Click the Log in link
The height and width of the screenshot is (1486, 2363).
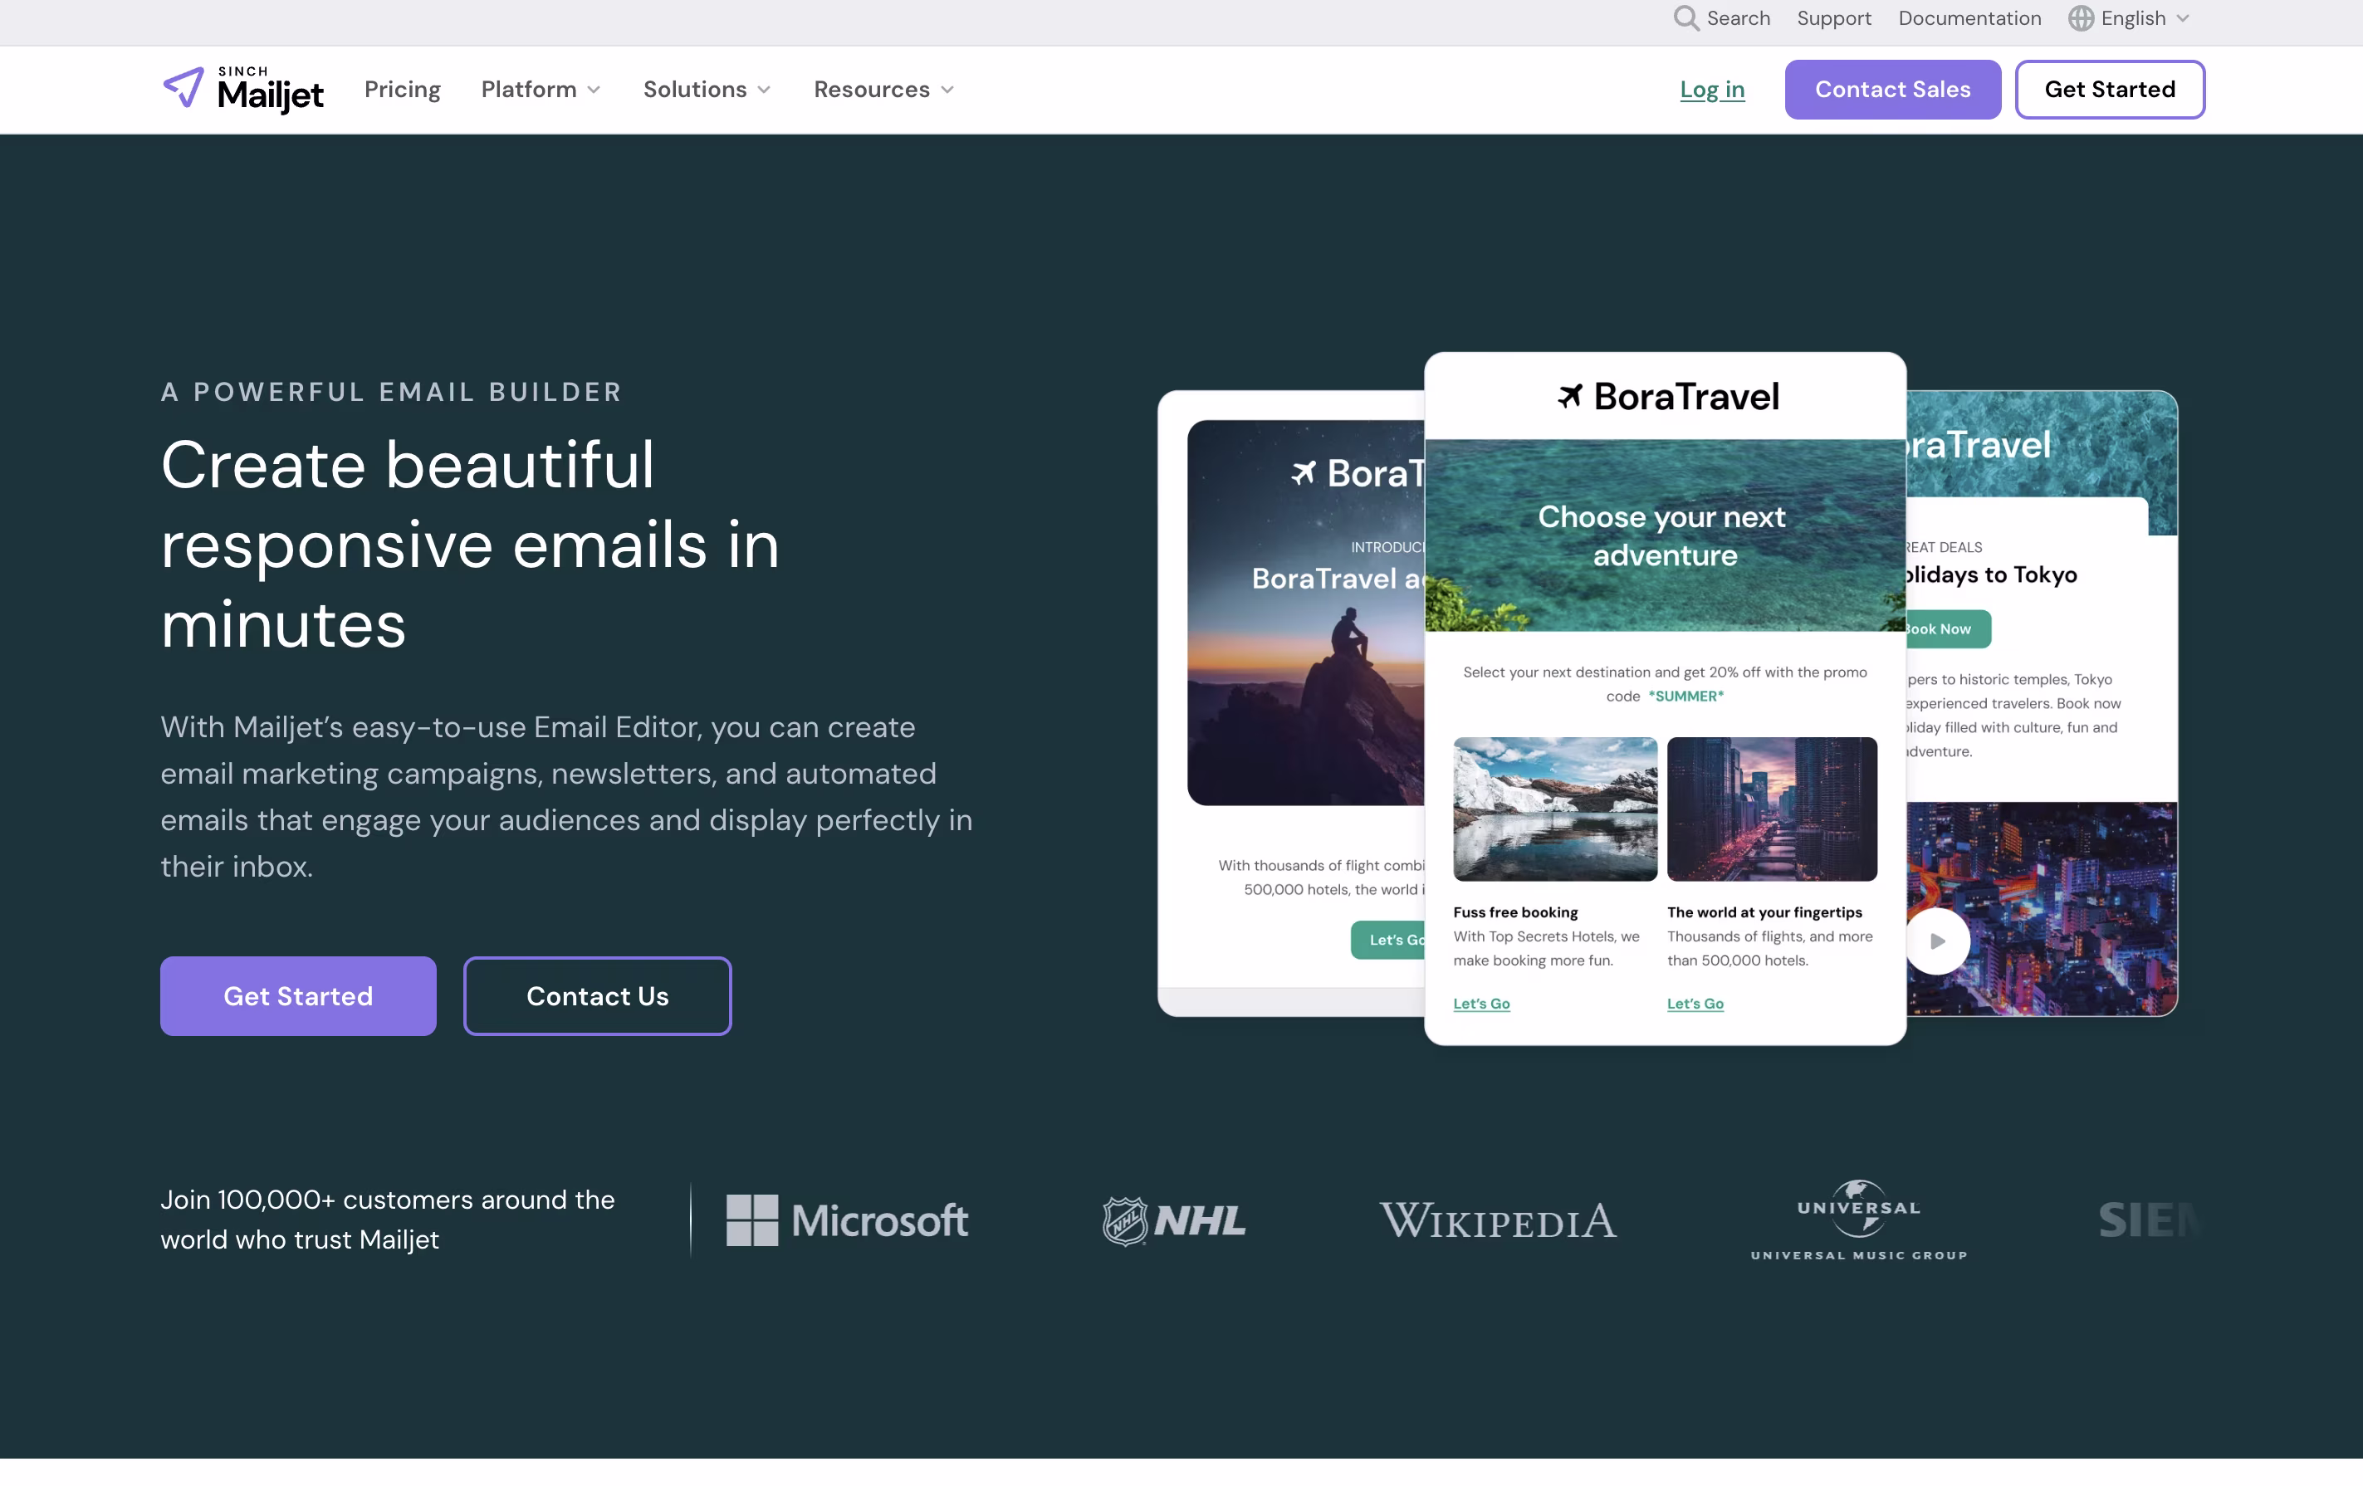[x=1711, y=90]
